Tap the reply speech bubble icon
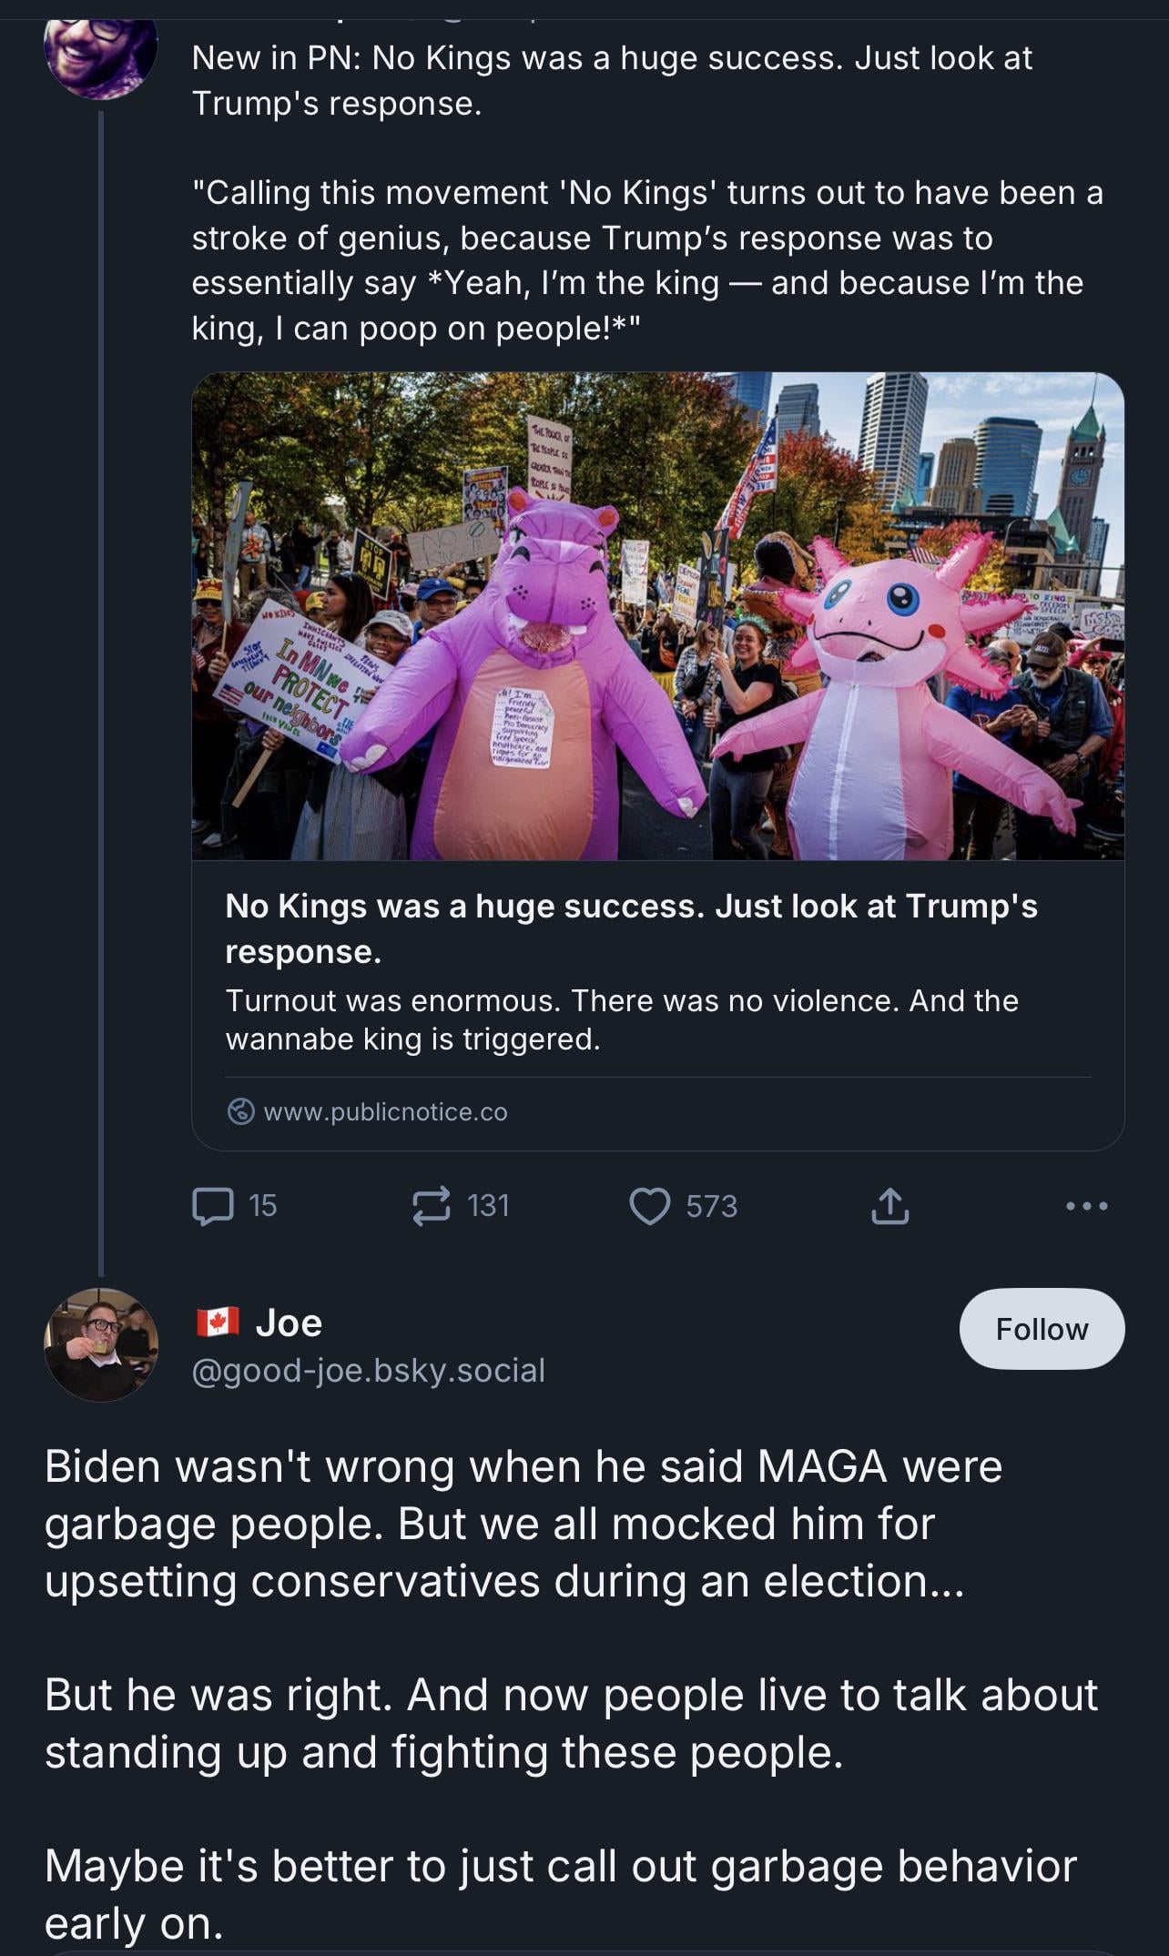The image size is (1169, 1956). pos(211,1206)
